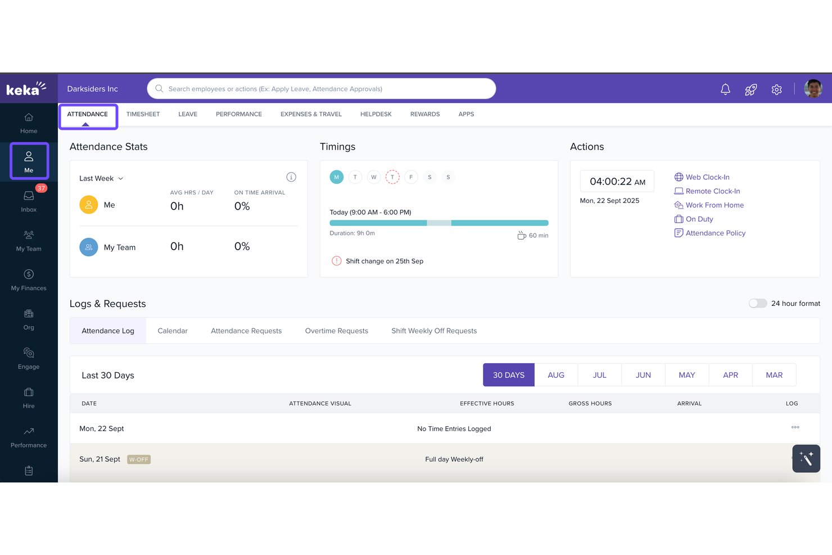Open the magic wand assistant button

[806, 458]
